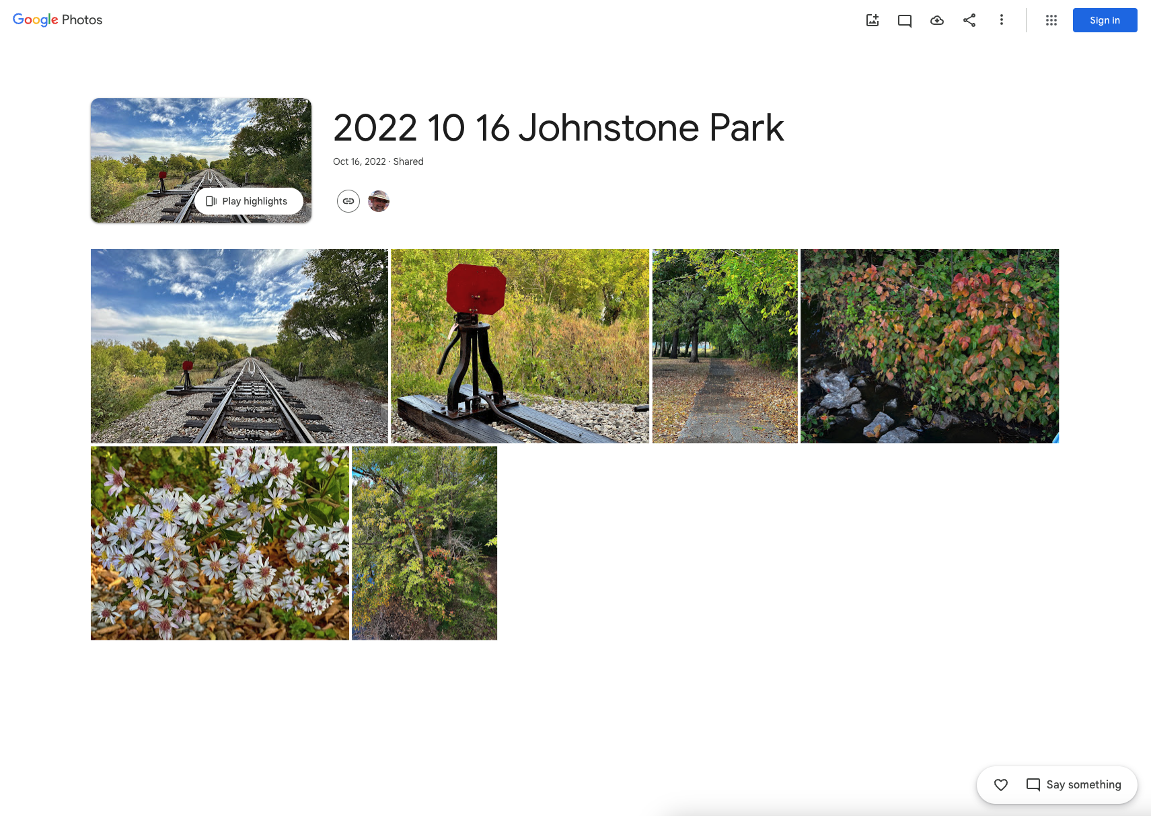Click the share album icon
1151x816 pixels.
pos(969,20)
